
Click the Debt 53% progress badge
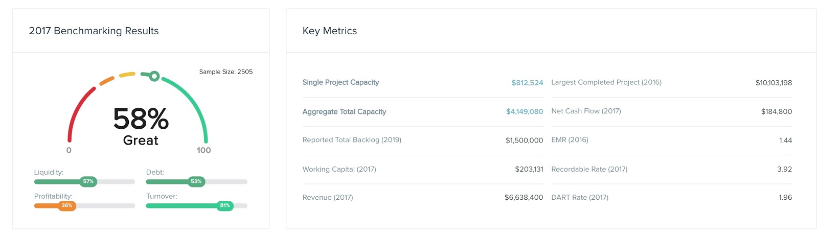196,181
